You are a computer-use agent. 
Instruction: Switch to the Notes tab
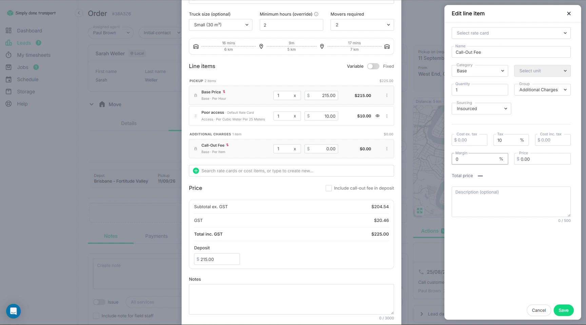pos(111,236)
